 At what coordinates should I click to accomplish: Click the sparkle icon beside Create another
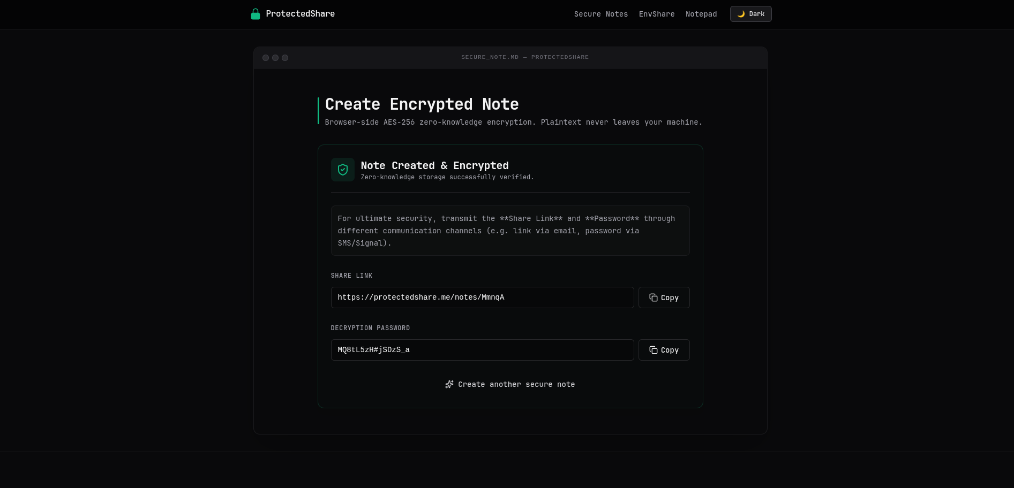(449, 384)
